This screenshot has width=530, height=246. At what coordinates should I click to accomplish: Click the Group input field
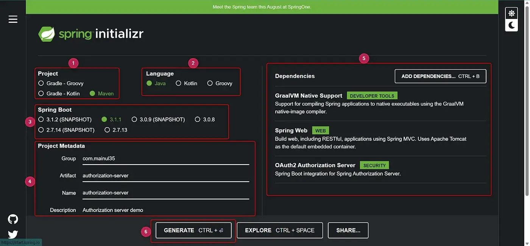tap(166, 159)
